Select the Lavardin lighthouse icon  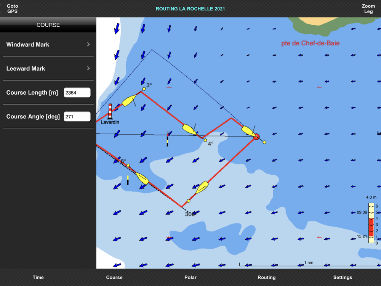pos(110,111)
